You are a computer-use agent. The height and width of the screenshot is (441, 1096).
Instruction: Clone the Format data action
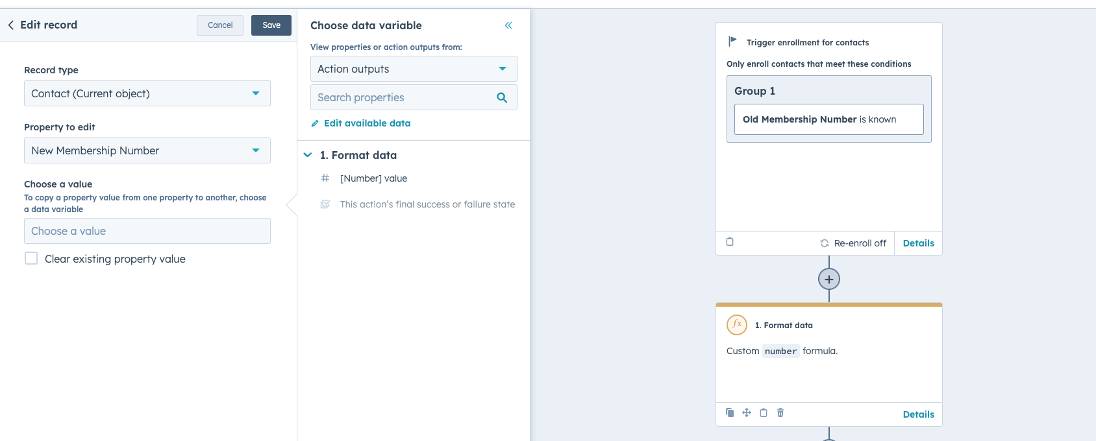point(730,412)
